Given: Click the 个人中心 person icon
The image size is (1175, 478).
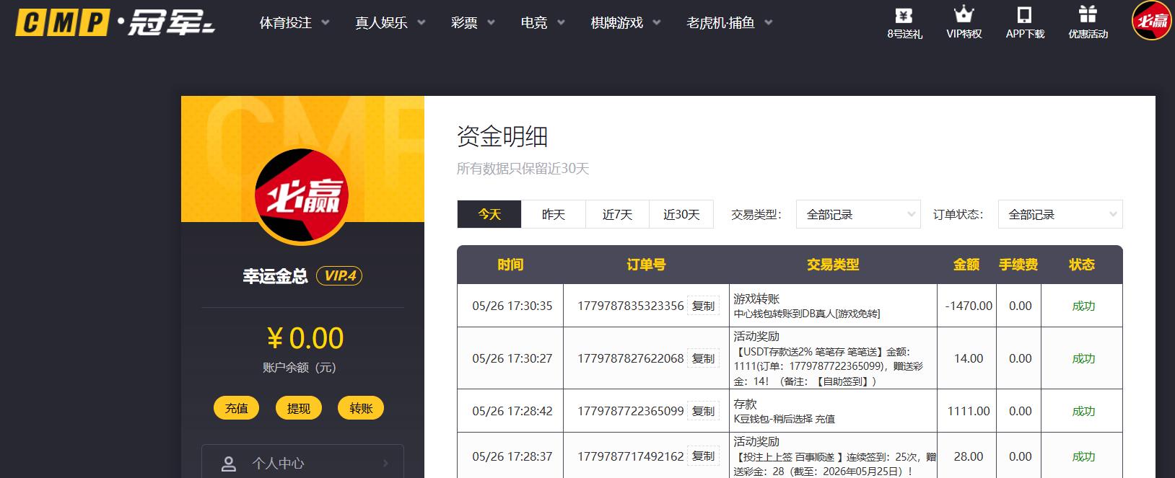Looking at the screenshot, I should [x=229, y=464].
